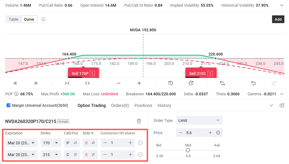Click the Sell 215C chart label
289x164 pixels.
pyautogui.click(x=201, y=73)
